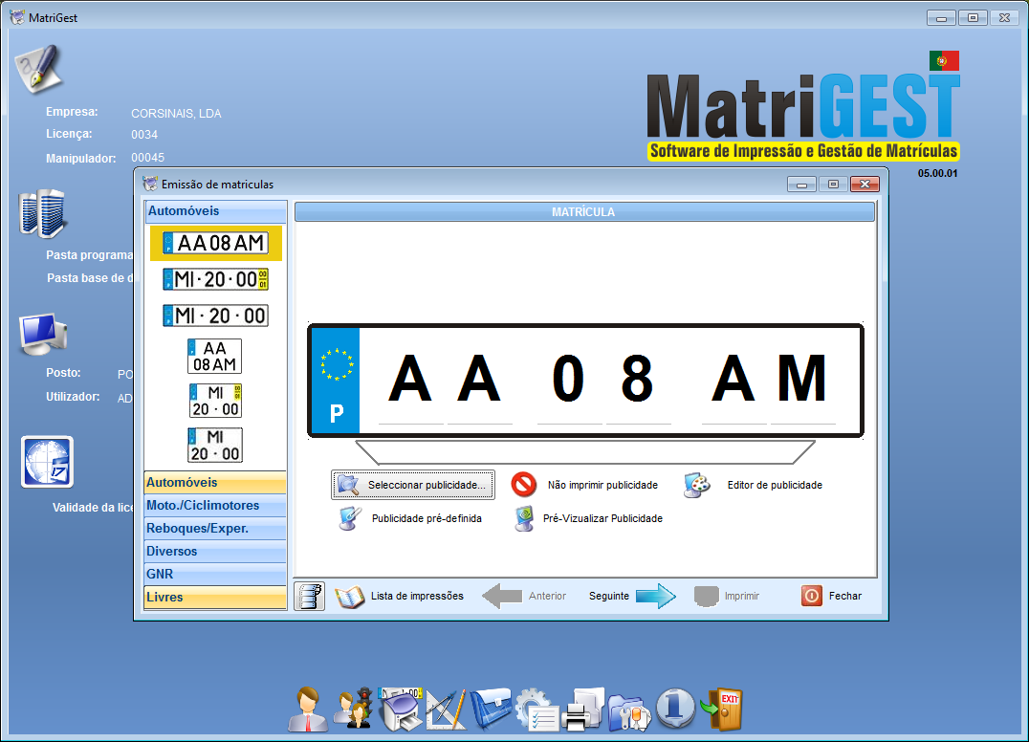Open the Livres category
This screenshot has height=742, width=1029.
[x=215, y=597]
